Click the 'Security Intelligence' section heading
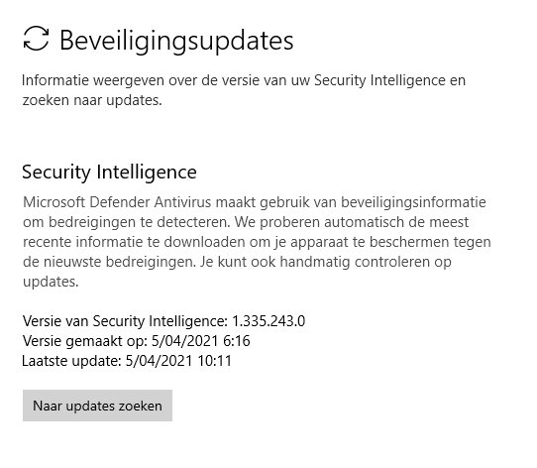This screenshot has width=537, height=468. tap(109, 173)
